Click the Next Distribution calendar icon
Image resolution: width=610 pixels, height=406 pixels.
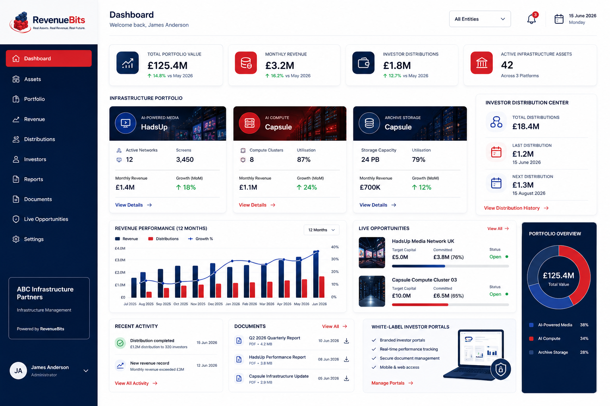[496, 183]
